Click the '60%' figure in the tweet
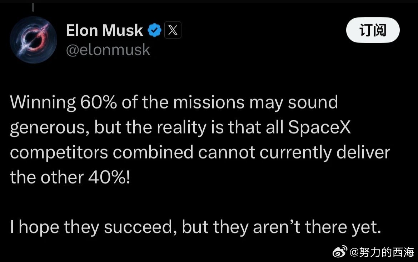Screen dimensions: 418x262 tap(98, 102)
